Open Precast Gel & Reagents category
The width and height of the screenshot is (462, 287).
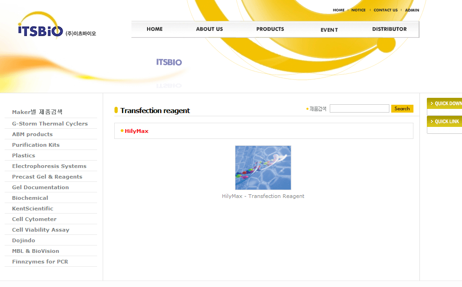(47, 177)
